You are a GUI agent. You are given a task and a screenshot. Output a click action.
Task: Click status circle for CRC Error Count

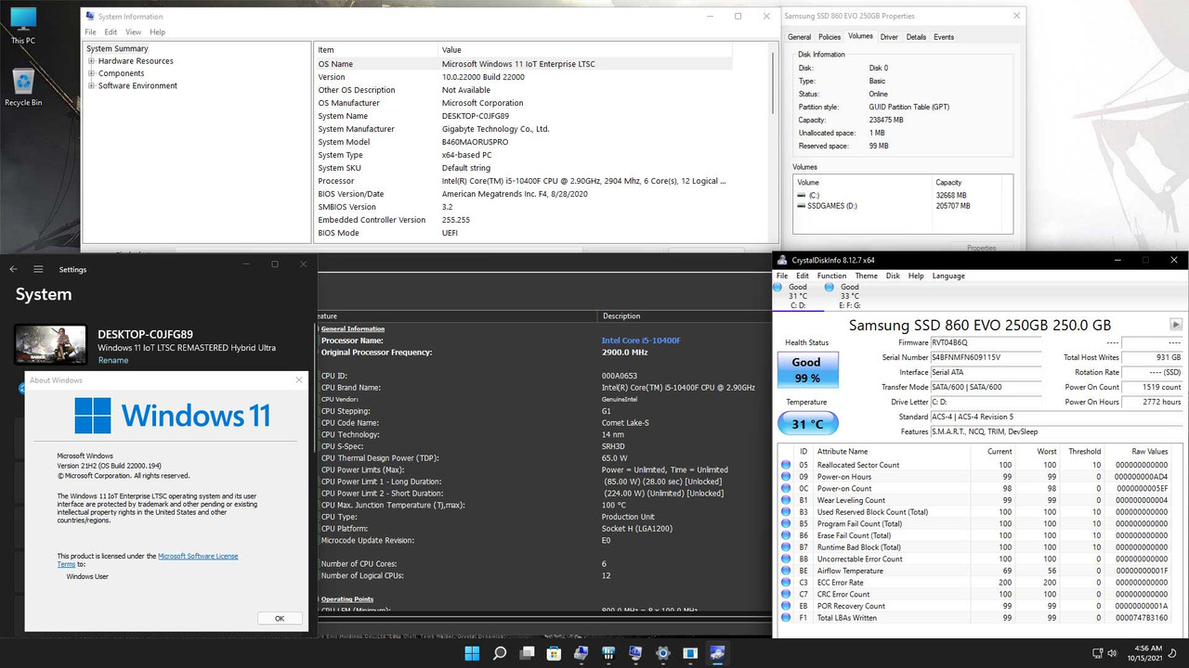(786, 594)
